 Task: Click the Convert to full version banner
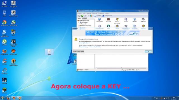pos(112,33)
